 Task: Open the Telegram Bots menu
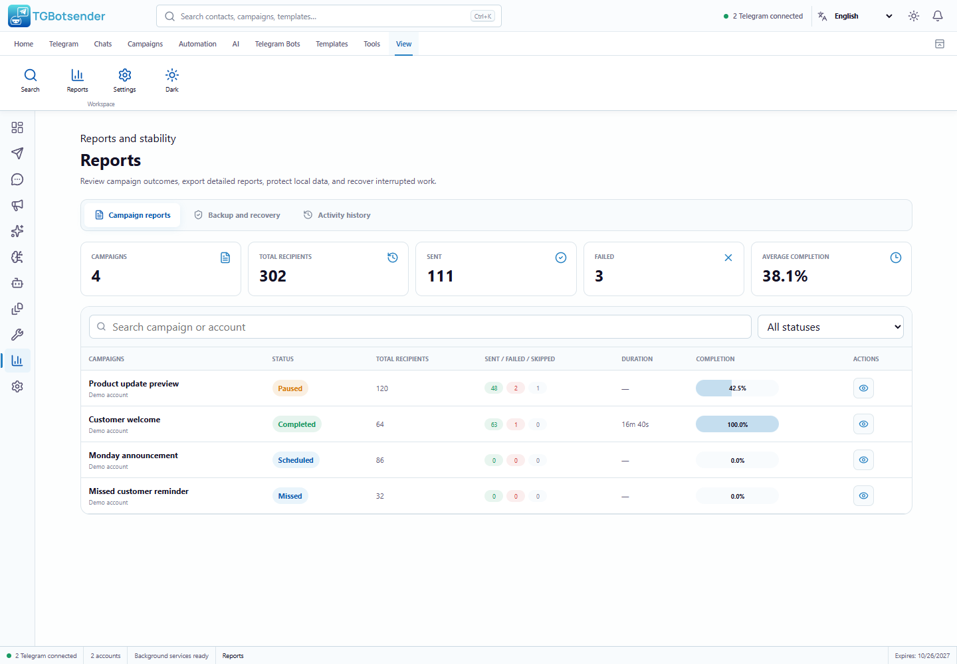point(278,44)
